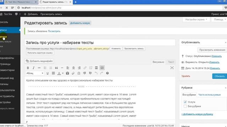This screenshot has height=127, width=227.
Task: Align text right
Action: [x=79, y=68]
